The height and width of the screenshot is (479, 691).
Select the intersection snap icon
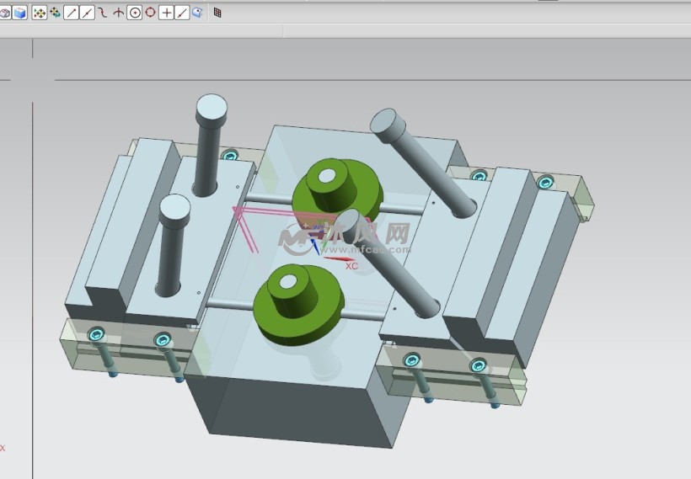click(x=118, y=13)
